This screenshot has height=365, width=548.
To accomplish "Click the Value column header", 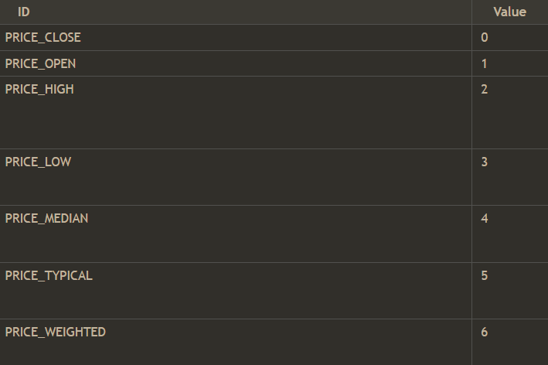I will point(509,12).
